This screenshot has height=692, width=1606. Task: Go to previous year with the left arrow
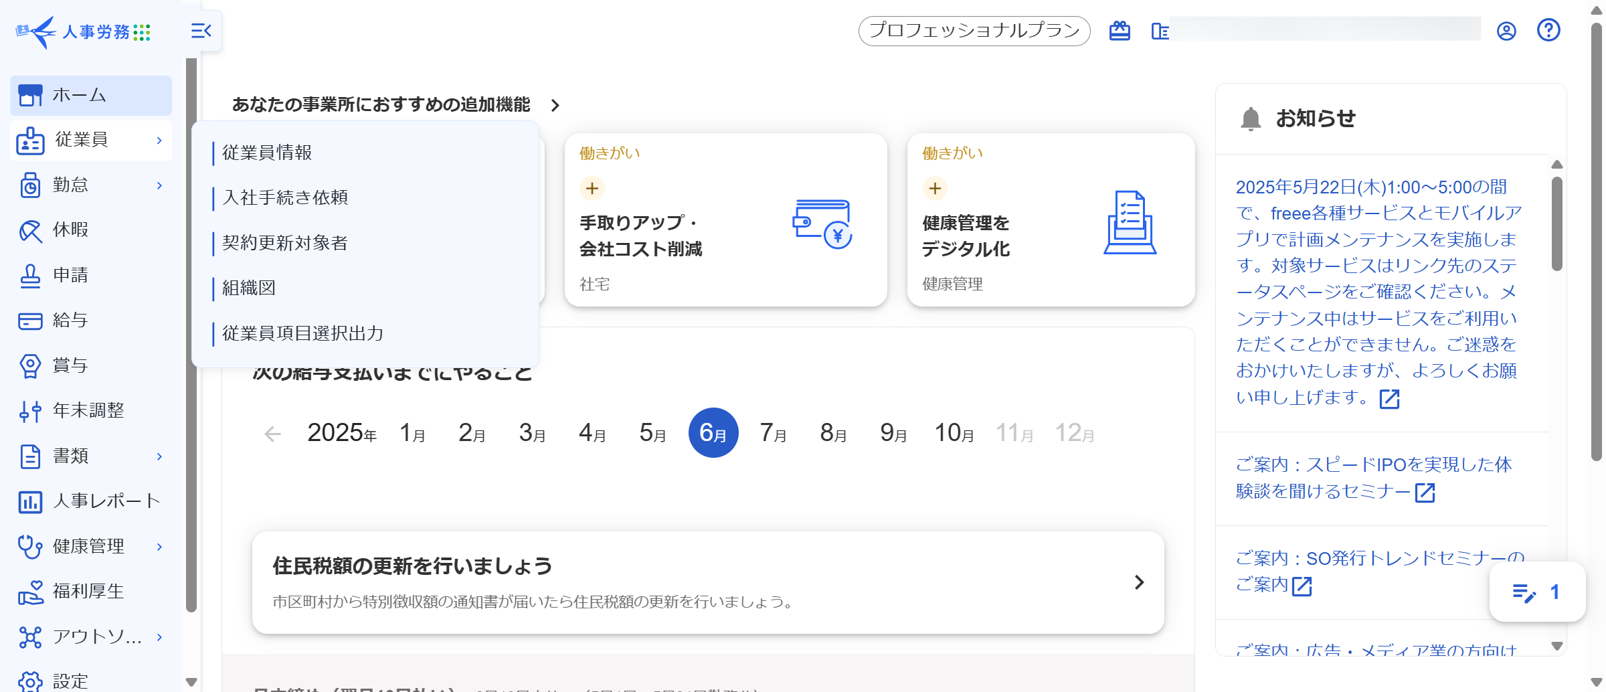click(272, 434)
